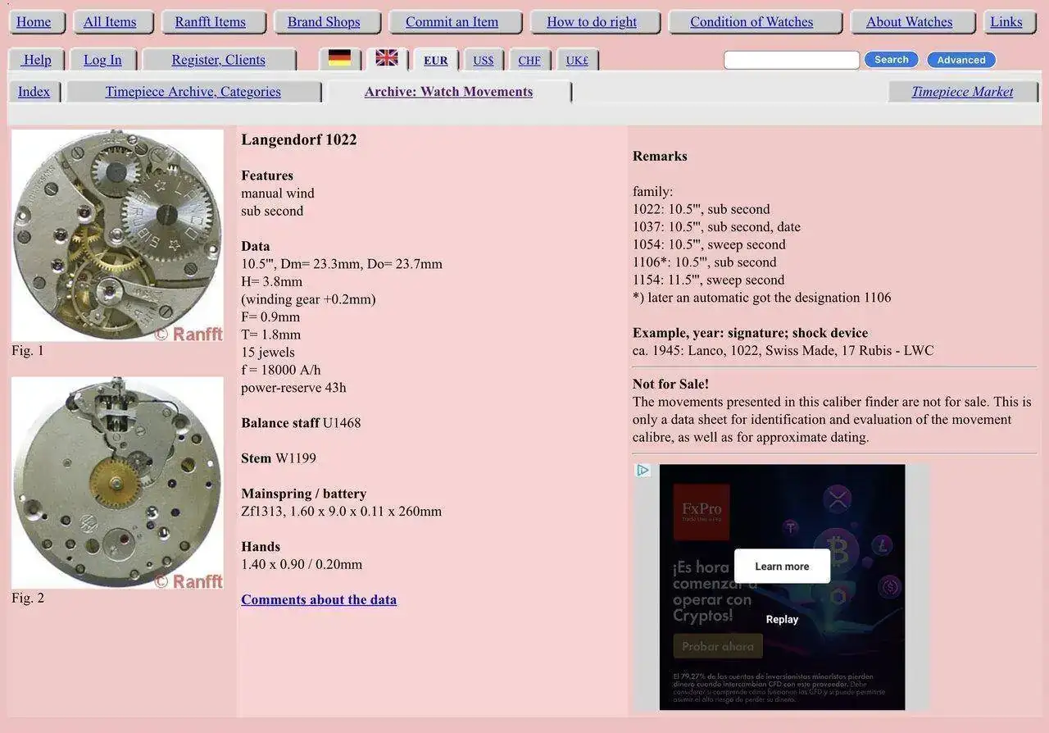Replay the FxPro advertisement
The image size is (1049, 733).
point(782,620)
